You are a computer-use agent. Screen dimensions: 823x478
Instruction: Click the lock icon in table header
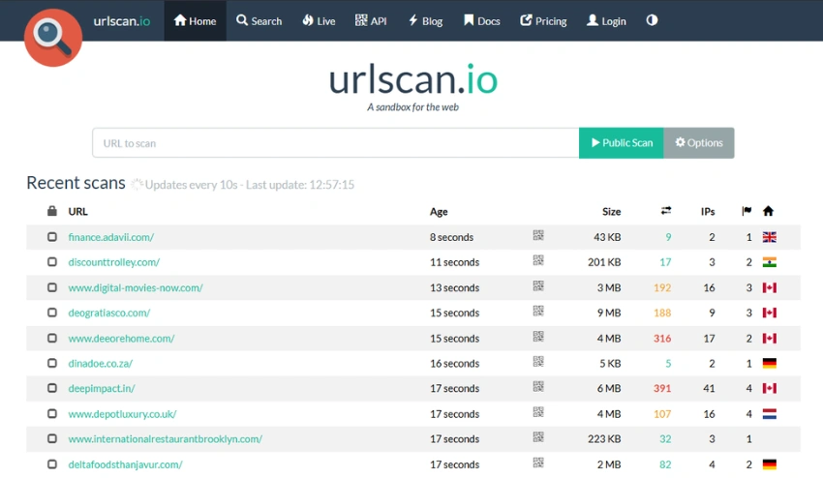(52, 211)
